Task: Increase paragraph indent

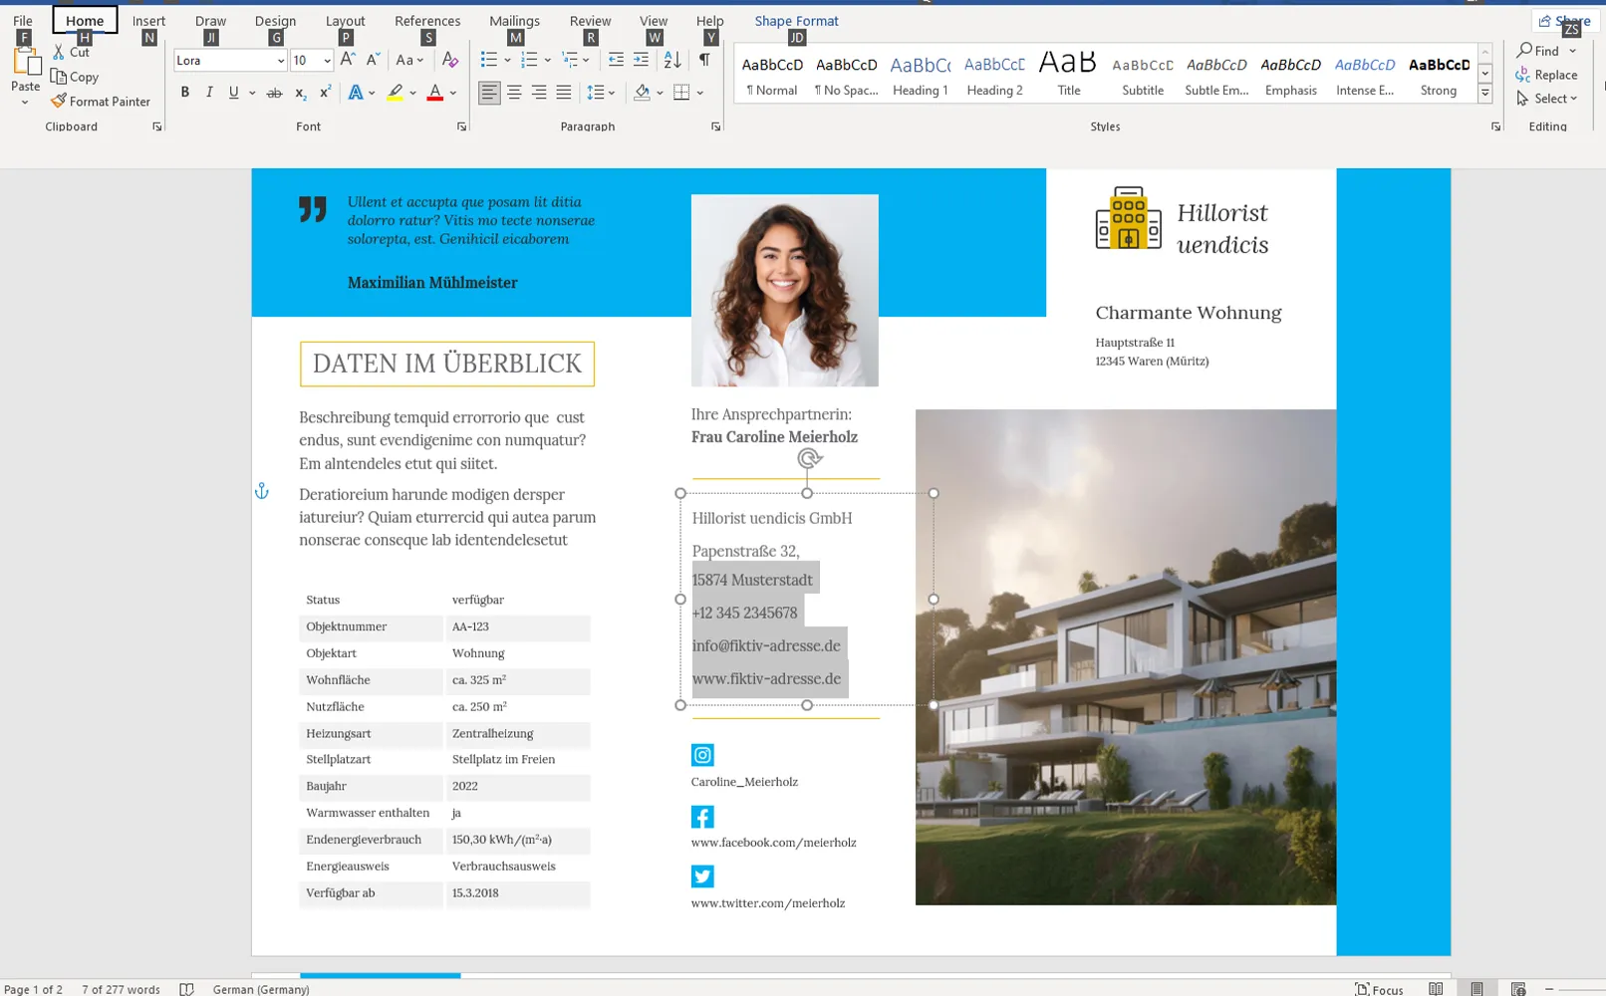Action: [x=641, y=60]
